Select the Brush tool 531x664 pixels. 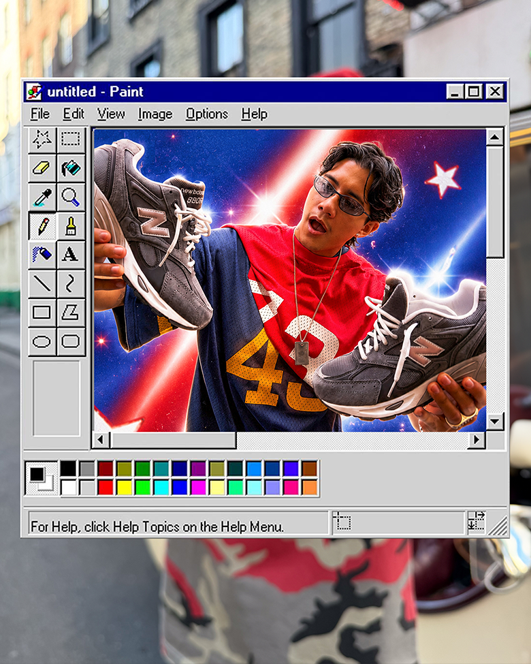[x=71, y=225]
